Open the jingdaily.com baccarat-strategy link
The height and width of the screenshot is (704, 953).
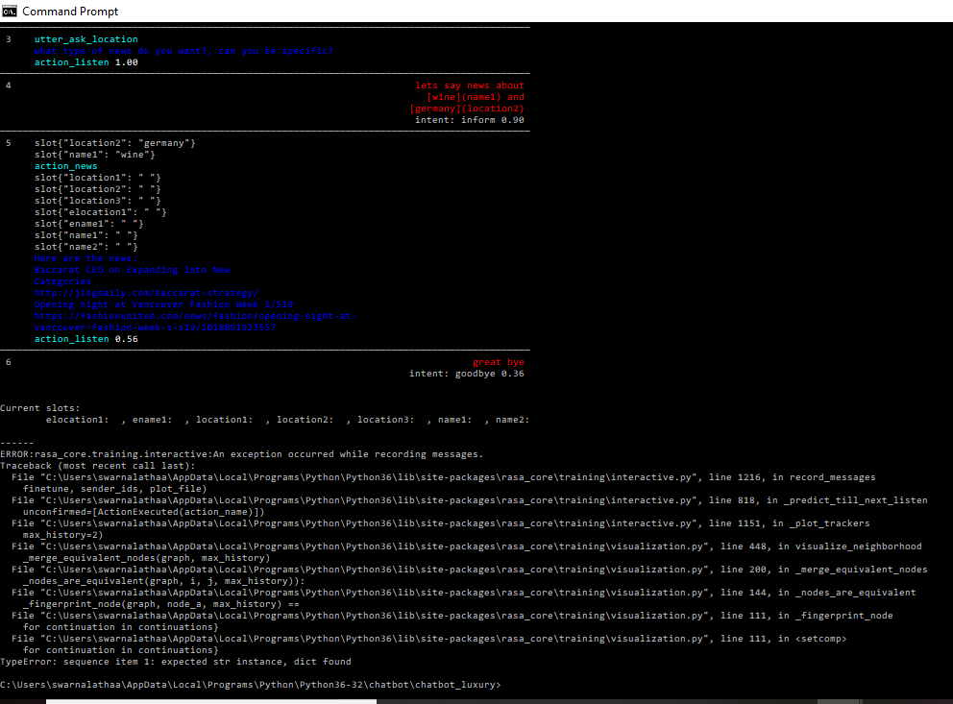pos(148,292)
